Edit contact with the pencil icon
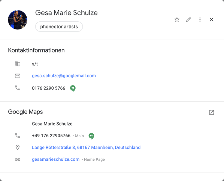 (x=188, y=19)
